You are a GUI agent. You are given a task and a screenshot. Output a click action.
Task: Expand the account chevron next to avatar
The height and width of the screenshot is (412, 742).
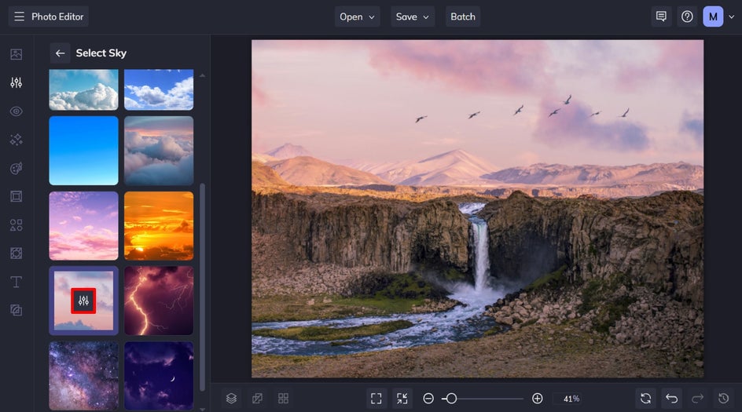[732, 17]
